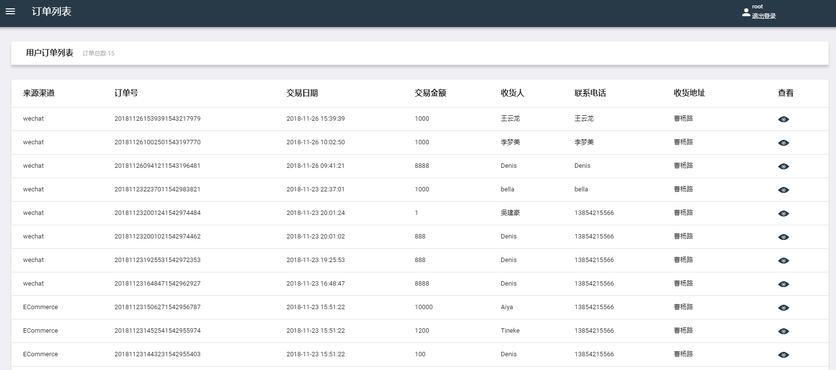Click the 交易金额 column header

pyautogui.click(x=430, y=93)
